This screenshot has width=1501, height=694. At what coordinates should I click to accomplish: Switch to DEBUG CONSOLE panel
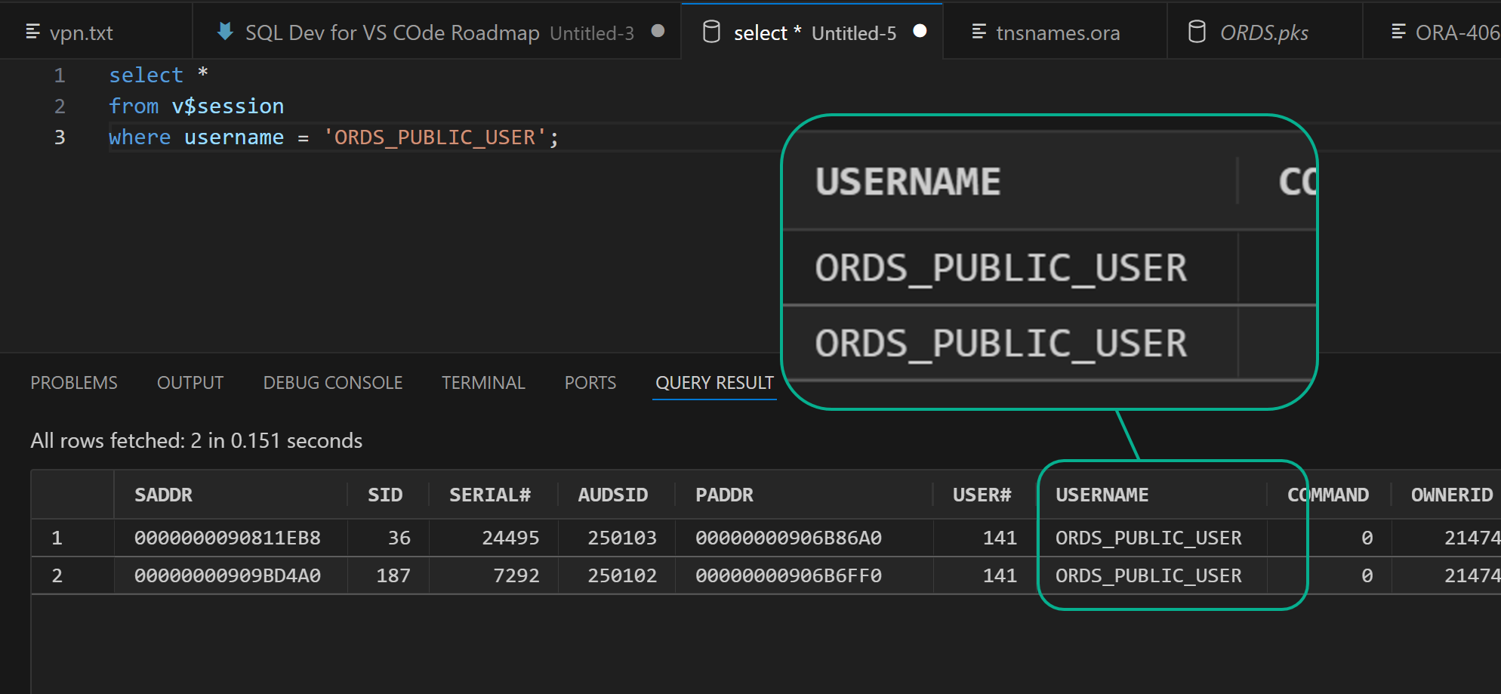333,383
